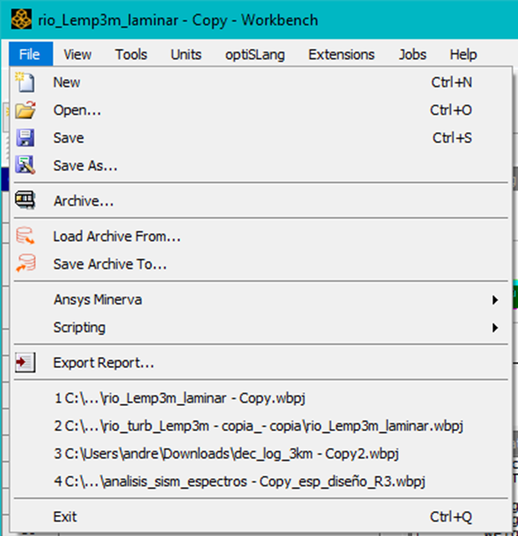The image size is (518, 536).
Task: Expand the Scripting submenu arrow
Action: [x=495, y=328]
